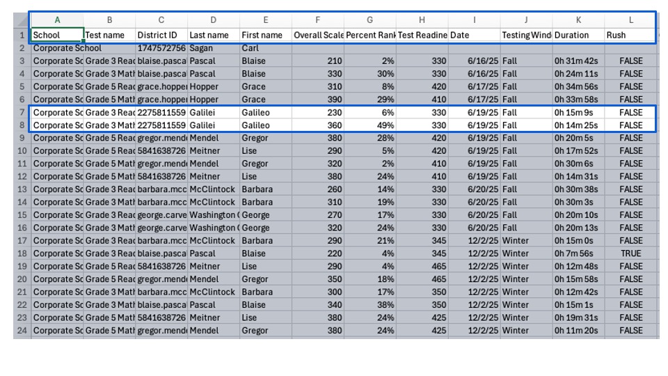The image size is (668, 376).
Task: Select column A header
Action: [57, 20]
